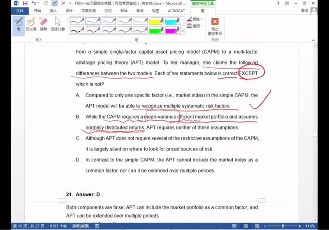Click the Save icon in the quick access toolbar

[x=25, y=3]
